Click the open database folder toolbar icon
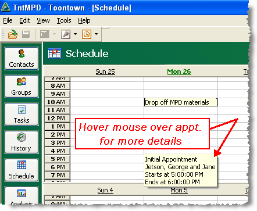The image size is (257, 211). pos(13,34)
